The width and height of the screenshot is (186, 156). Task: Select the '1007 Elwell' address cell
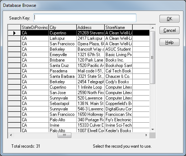coord(91,130)
